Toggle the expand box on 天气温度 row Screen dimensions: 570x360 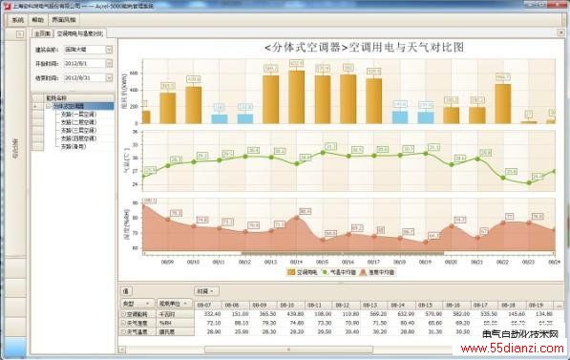pyautogui.click(x=123, y=331)
